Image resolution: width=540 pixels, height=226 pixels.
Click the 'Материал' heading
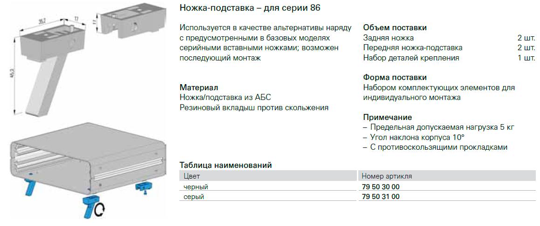(198, 87)
